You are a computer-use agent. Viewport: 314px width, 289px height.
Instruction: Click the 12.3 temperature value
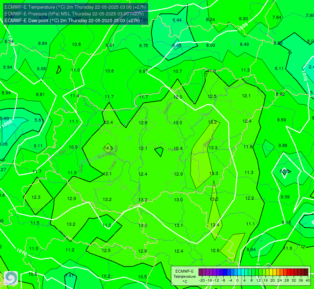[x=36, y=197]
